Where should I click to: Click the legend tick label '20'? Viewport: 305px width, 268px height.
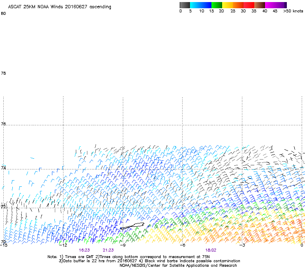221,11
